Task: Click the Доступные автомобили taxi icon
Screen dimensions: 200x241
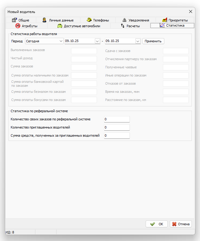Action: (x=60, y=26)
